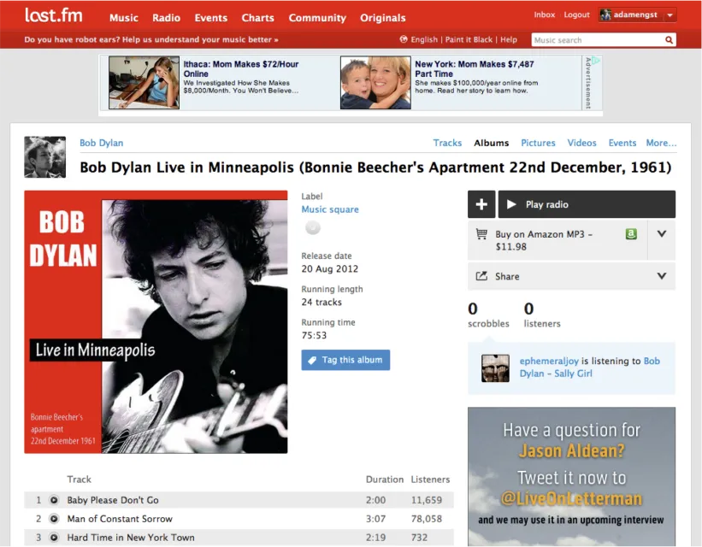The height and width of the screenshot is (547, 702).
Task: Open ephemeraljoy's profile link
Action: point(549,361)
